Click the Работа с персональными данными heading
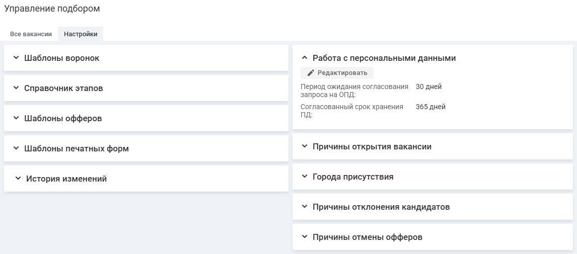Viewport: 577px width, 254px height. pyautogui.click(x=384, y=58)
